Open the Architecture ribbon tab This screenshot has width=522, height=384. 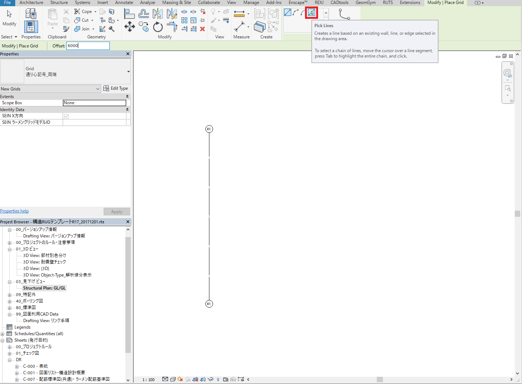(31, 3)
